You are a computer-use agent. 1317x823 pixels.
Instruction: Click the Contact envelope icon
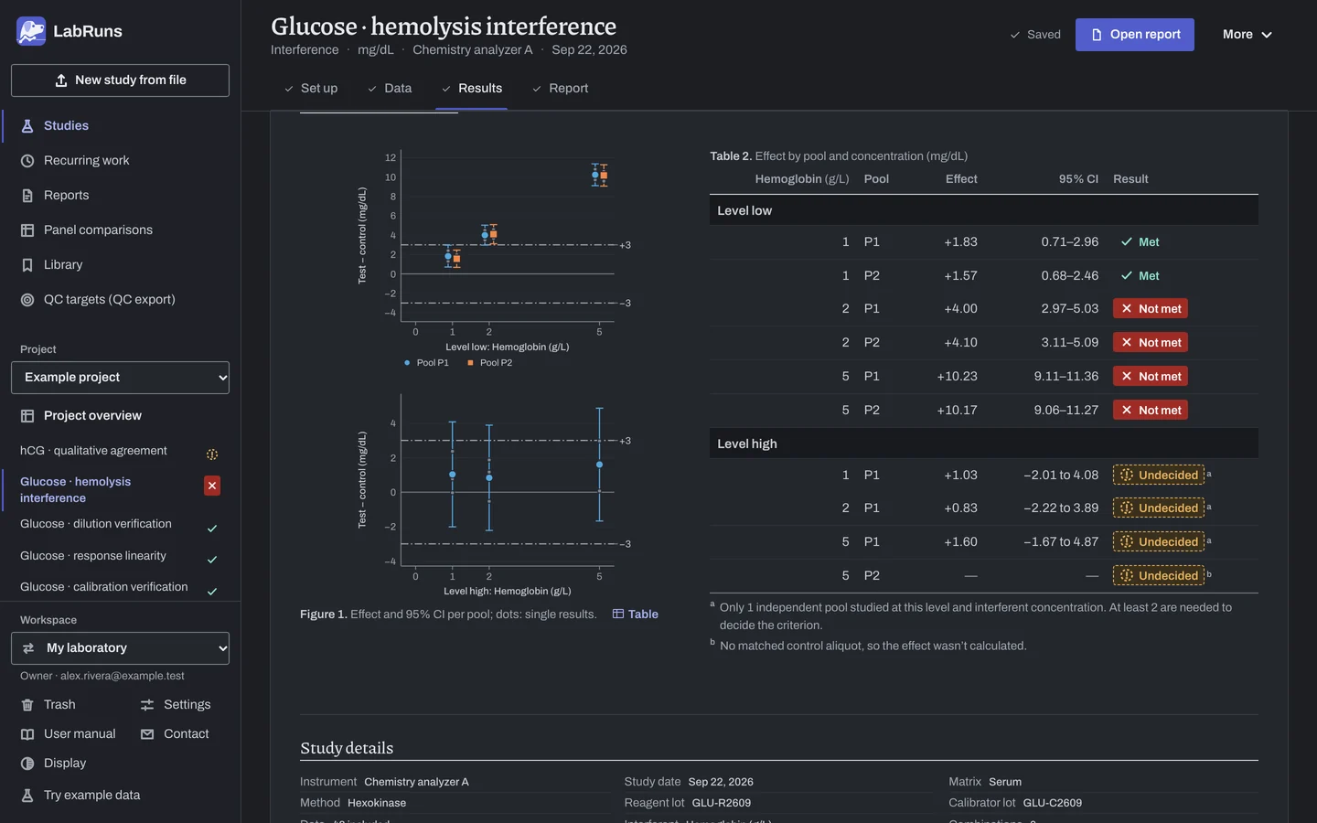tap(147, 734)
